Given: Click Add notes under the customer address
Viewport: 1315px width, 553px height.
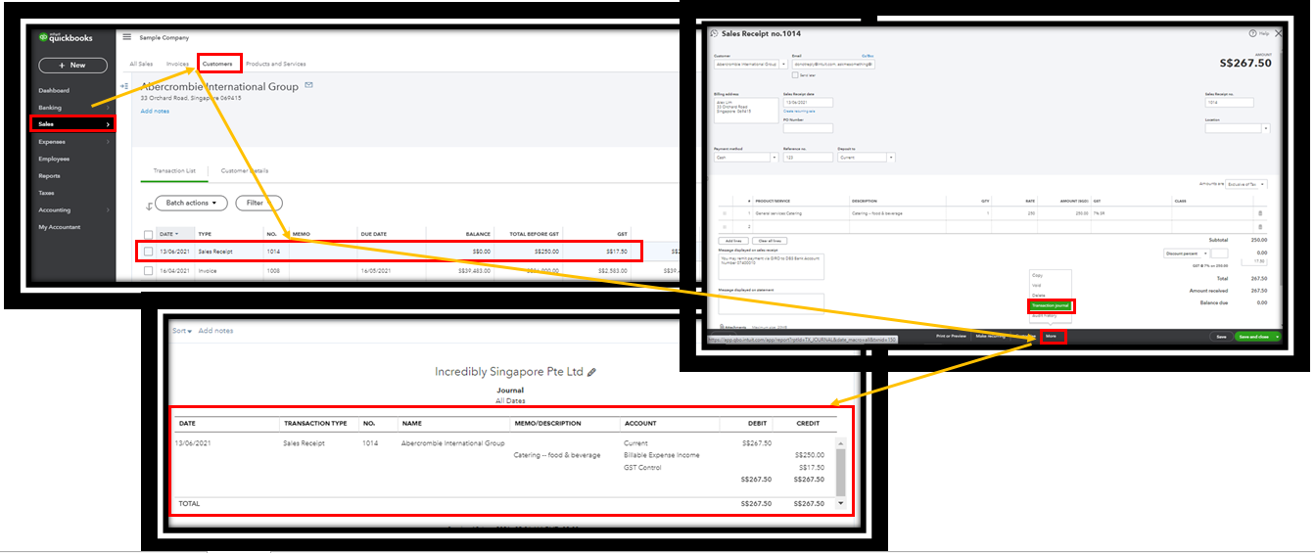Looking at the screenshot, I should click(x=155, y=112).
